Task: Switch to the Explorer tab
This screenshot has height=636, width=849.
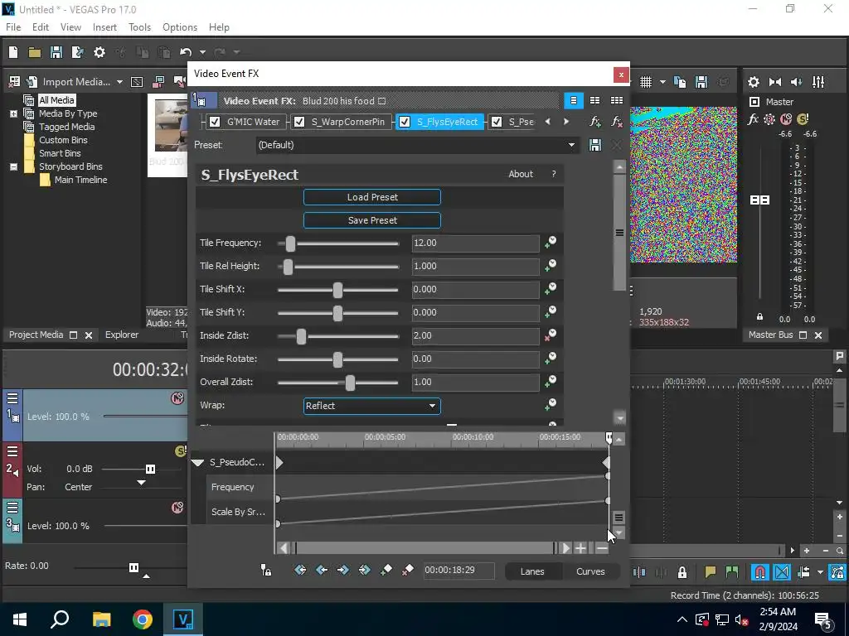Action: (x=122, y=335)
